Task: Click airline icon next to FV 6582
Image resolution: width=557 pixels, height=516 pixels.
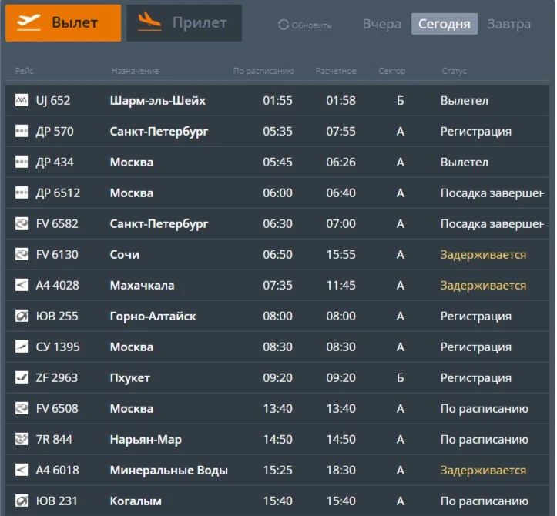Action: pyautogui.click(x=22, y=224)
